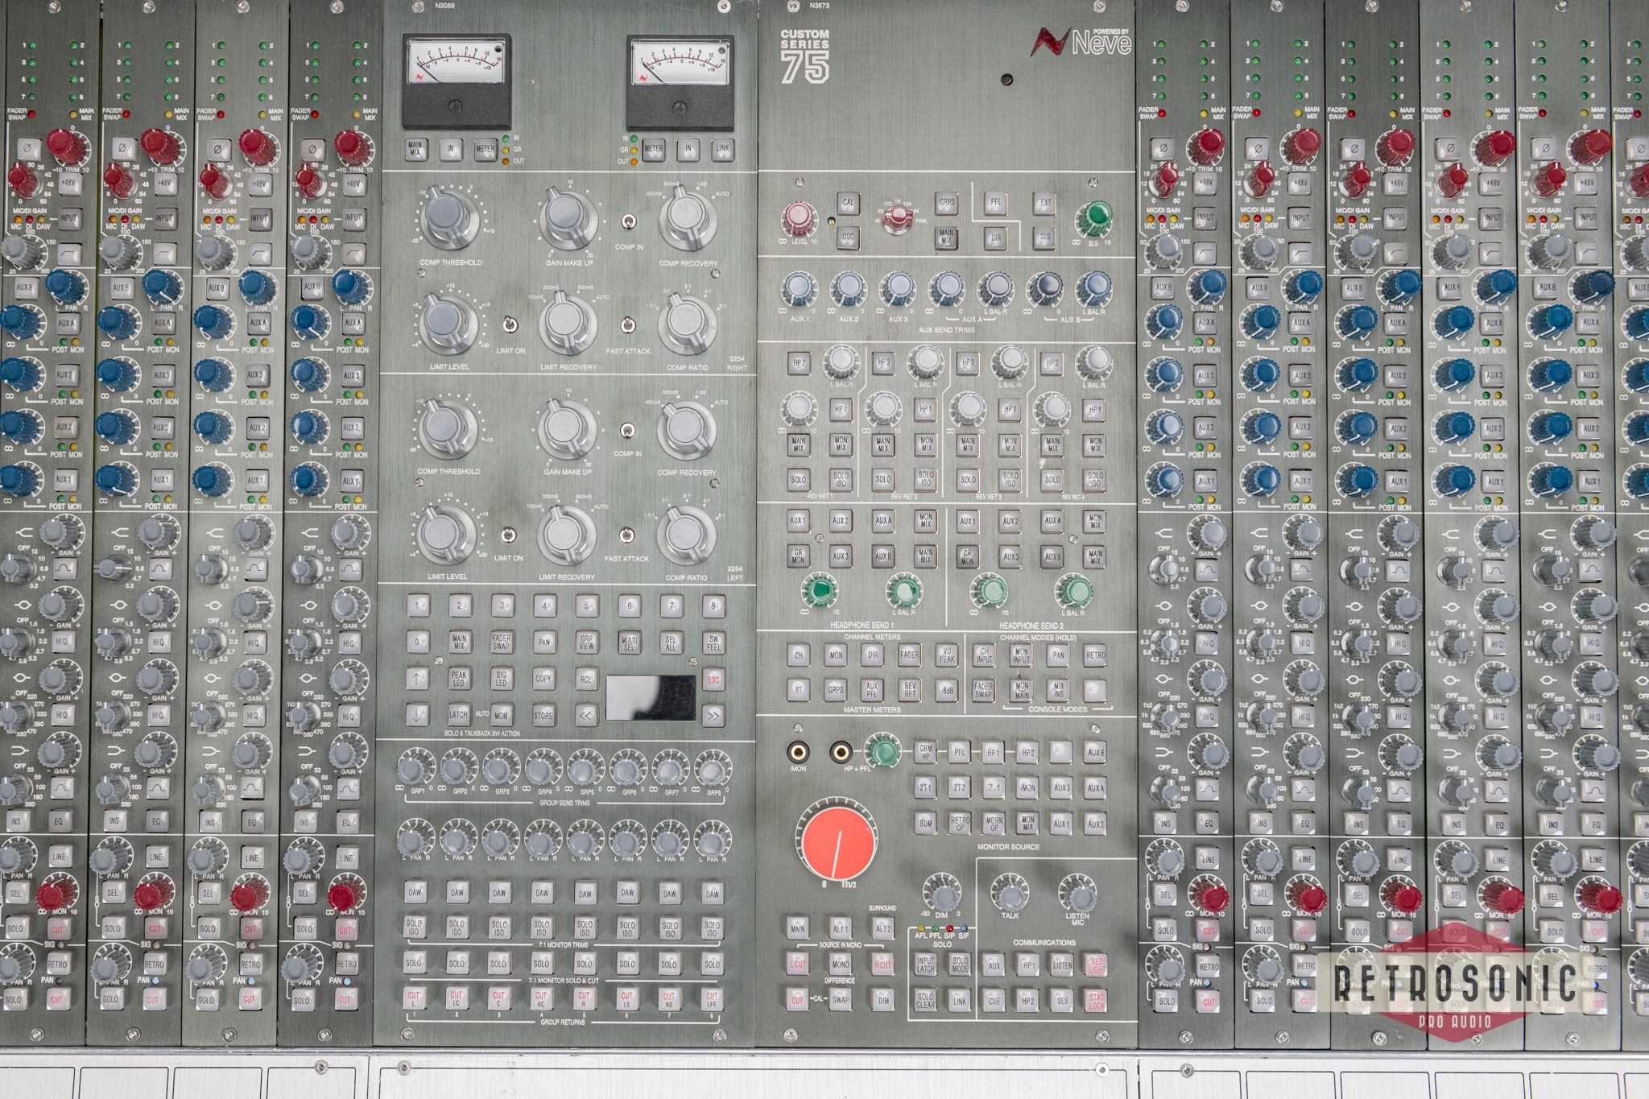Activate the RED LIGHT button

1097,965
